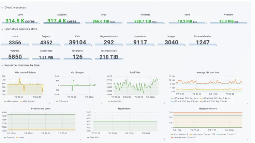
Task: Click the 1247 baremetal nodes value
Action: tap(202, 43)
